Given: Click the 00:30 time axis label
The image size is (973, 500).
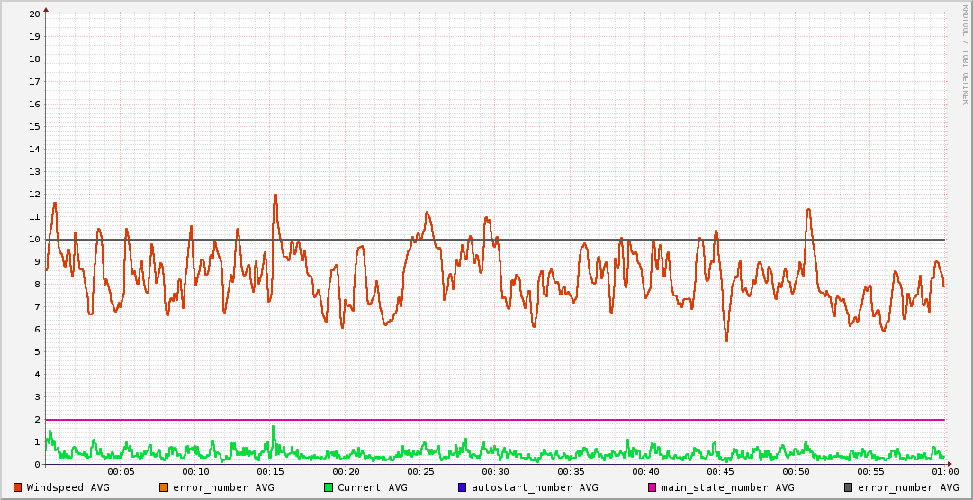Looking at the screenshot, I should 496,472.
